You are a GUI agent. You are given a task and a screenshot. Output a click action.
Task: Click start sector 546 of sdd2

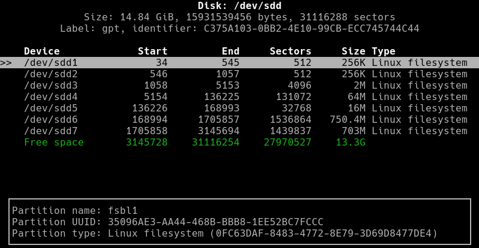point(158,74)
